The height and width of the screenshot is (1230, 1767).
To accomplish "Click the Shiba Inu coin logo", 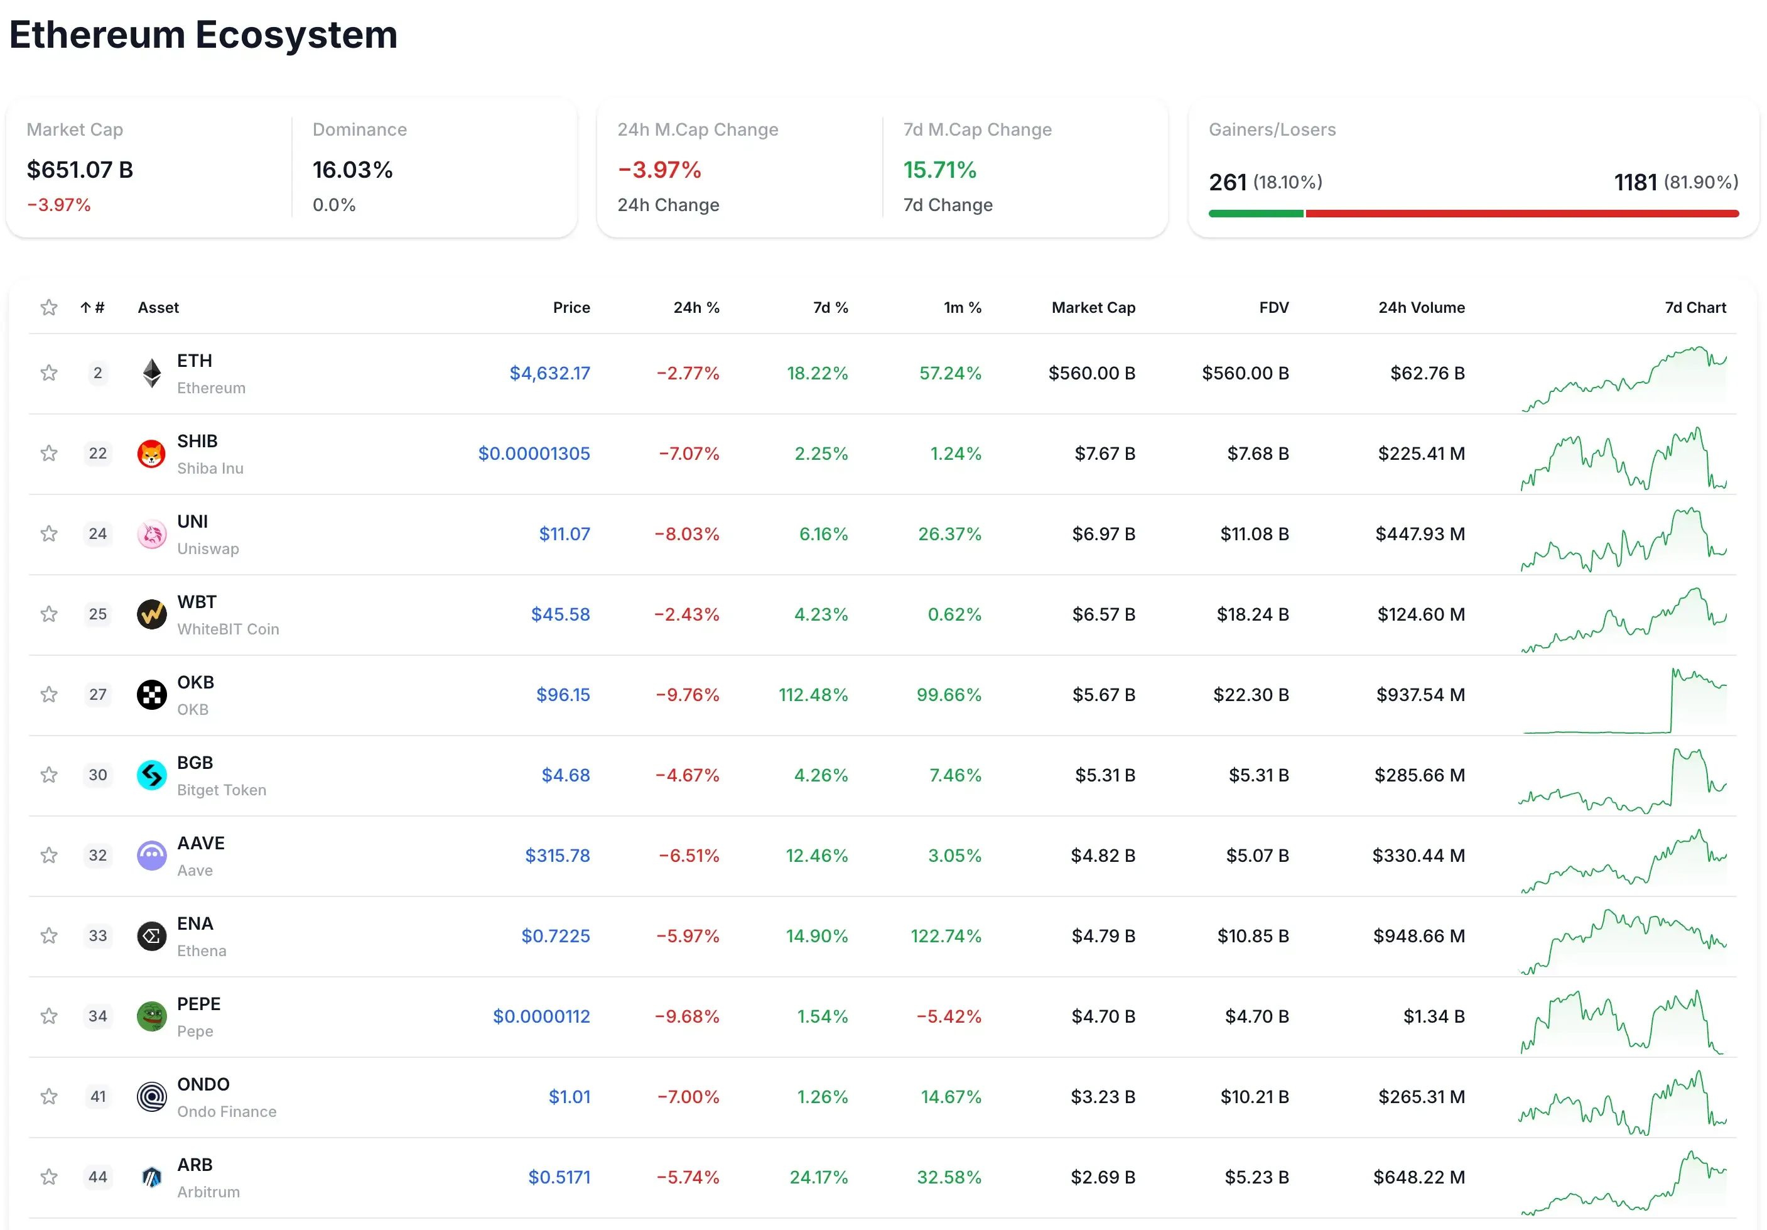I will pyautogui.click(x=151, y=454).
